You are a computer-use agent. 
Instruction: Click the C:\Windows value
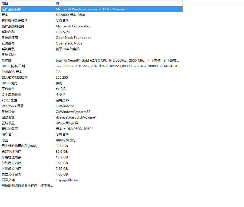(x=65, y=106)
